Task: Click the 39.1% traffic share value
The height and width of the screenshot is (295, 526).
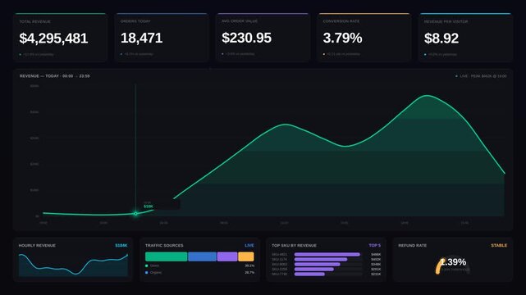Action: coord(249,265)
